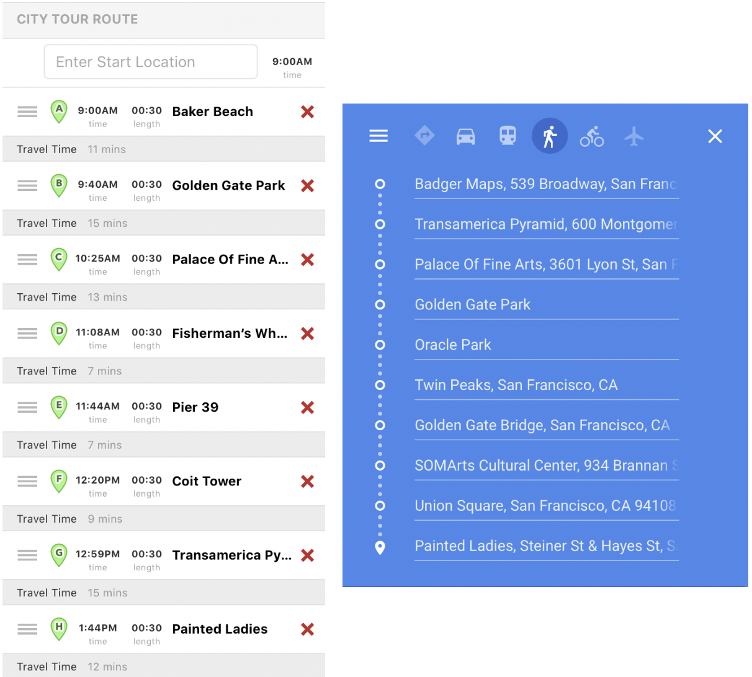The width and height of the screenshot is (752, 677).
Task: Click green pin marker E
Action: point(59,407)
